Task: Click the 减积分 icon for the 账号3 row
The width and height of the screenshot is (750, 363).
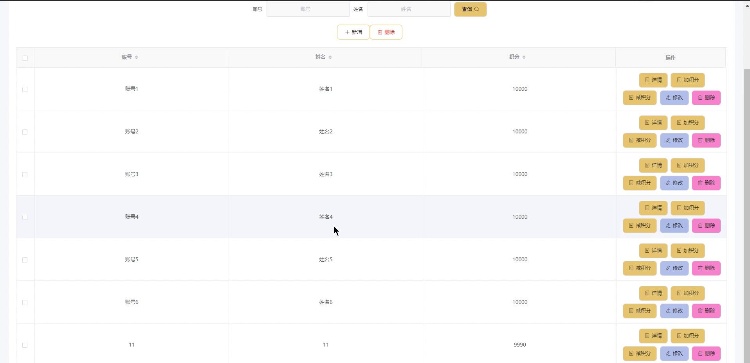Action: tap(631, 183)
